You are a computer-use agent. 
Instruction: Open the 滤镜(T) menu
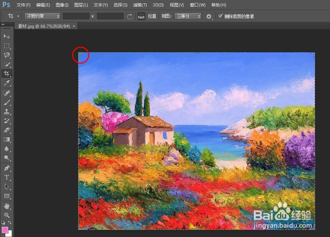pos(140,5)
